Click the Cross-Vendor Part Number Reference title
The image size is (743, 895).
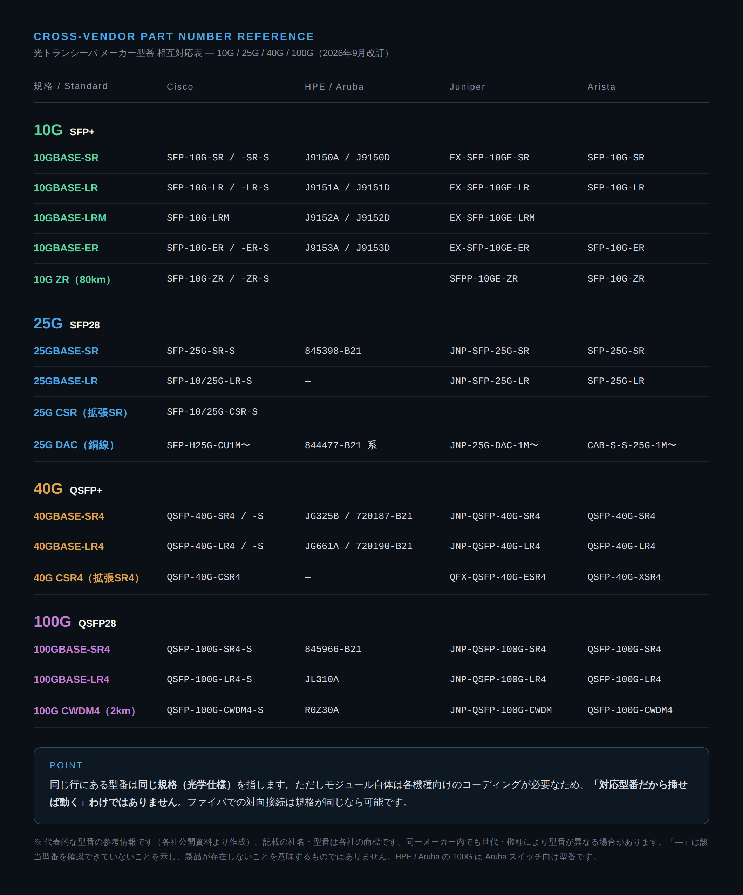click(173, 37)
